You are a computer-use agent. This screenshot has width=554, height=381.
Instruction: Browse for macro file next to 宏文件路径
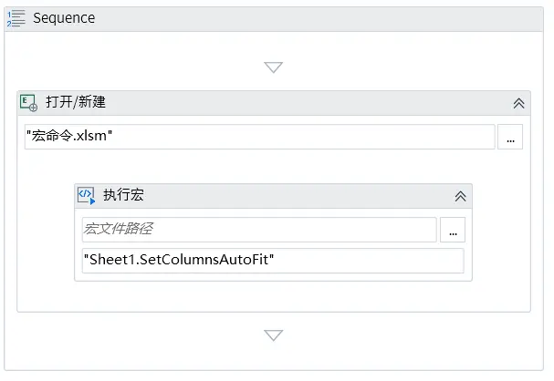(x=453, y=230)
